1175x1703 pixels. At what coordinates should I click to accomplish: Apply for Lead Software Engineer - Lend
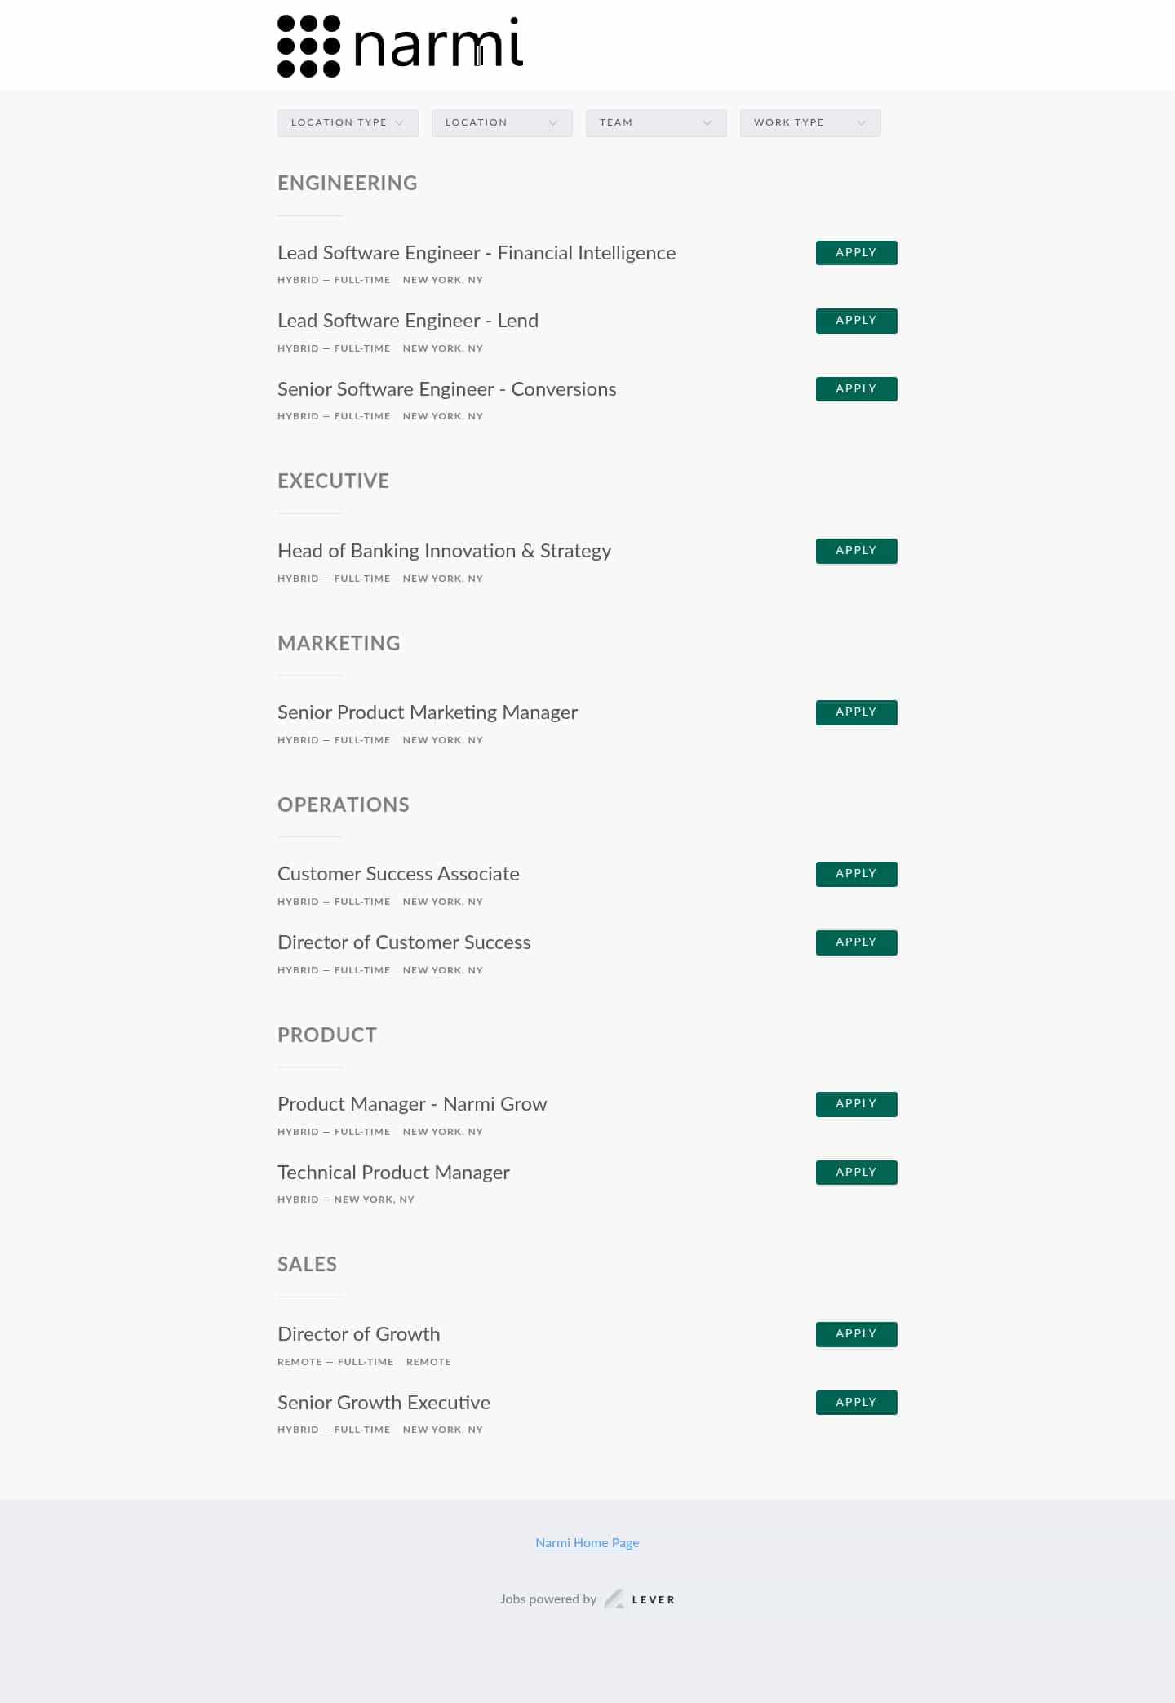856,321
